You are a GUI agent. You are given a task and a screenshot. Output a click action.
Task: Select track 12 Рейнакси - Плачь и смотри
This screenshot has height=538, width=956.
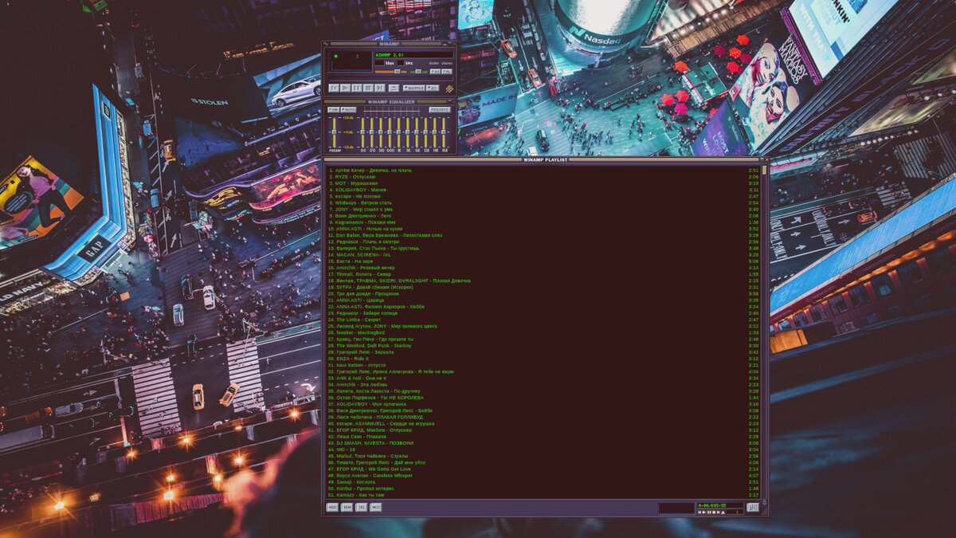[543, 242]
